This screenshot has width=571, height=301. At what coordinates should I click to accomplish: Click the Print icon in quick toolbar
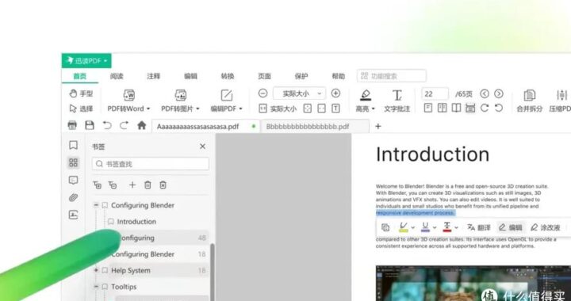[72, 125]
